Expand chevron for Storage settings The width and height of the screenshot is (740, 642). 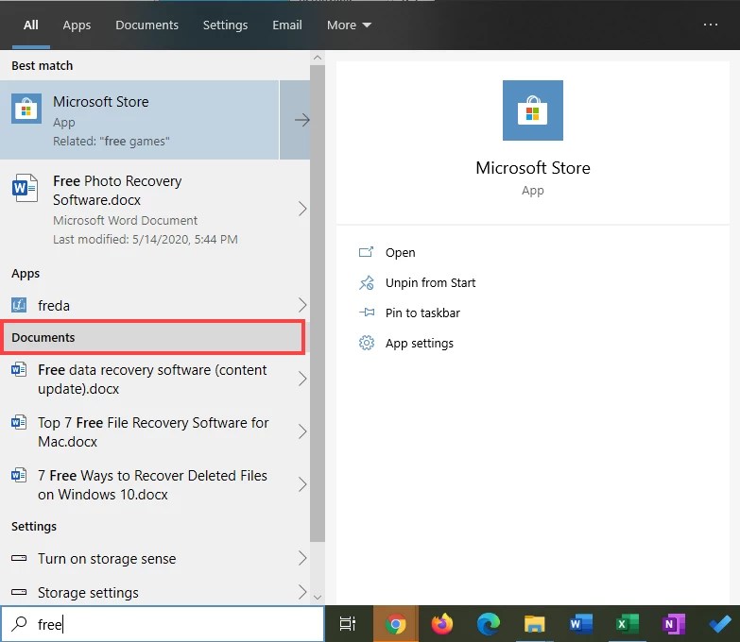click(x=302, y=592)
